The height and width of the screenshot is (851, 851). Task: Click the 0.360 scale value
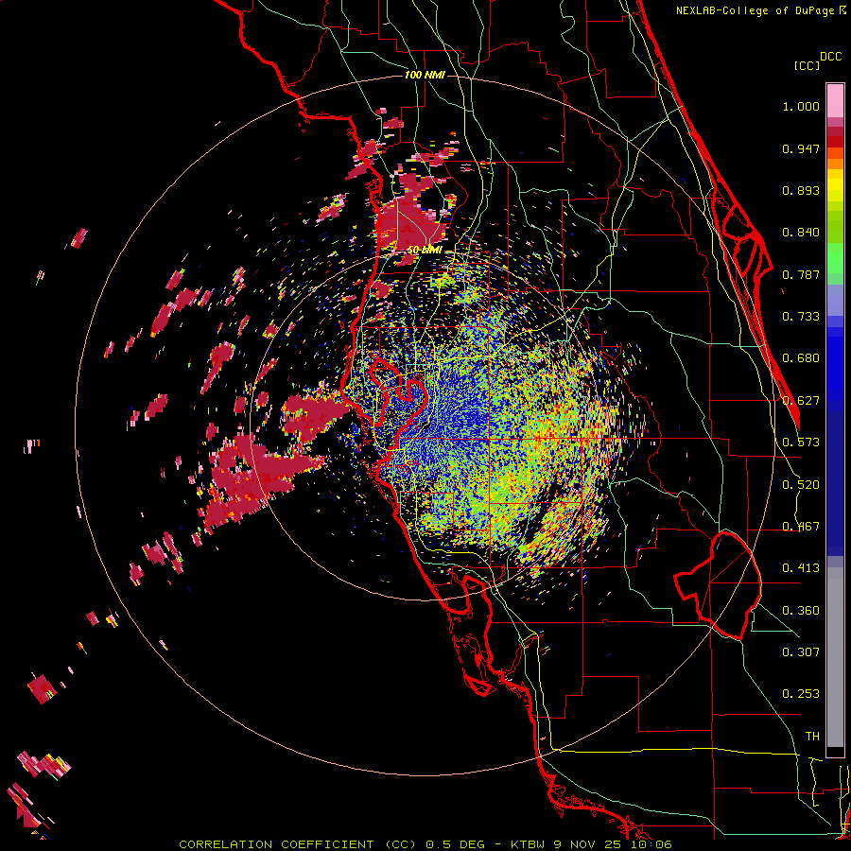(801, 611)
